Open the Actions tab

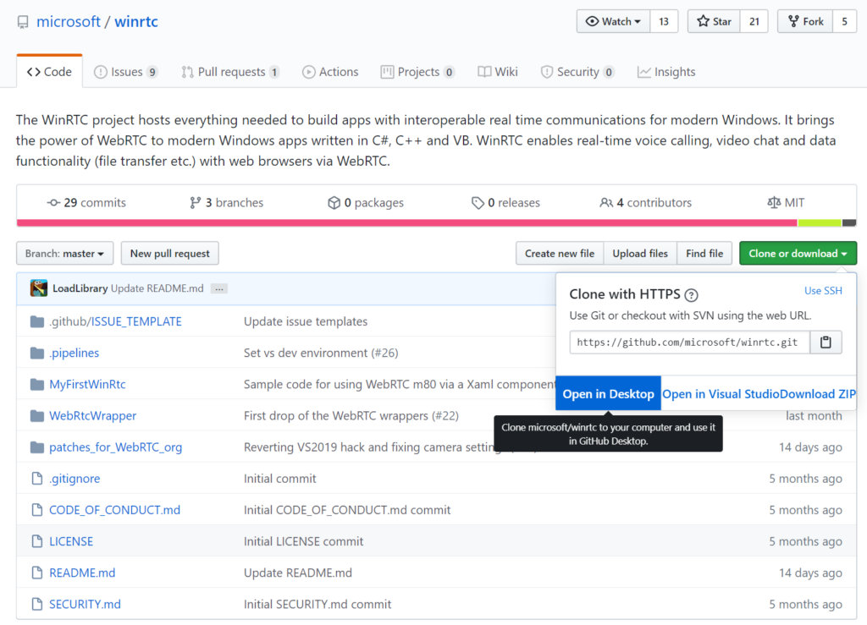coord(330,72)
